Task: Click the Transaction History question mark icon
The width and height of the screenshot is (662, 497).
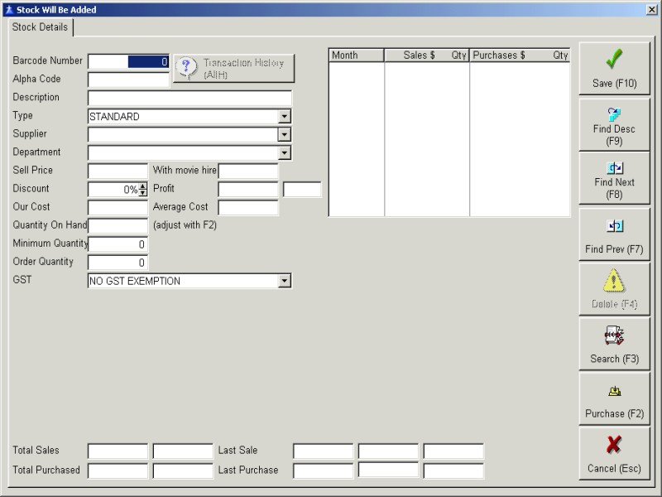Action: pyautogui.click(x=188, y=68)
